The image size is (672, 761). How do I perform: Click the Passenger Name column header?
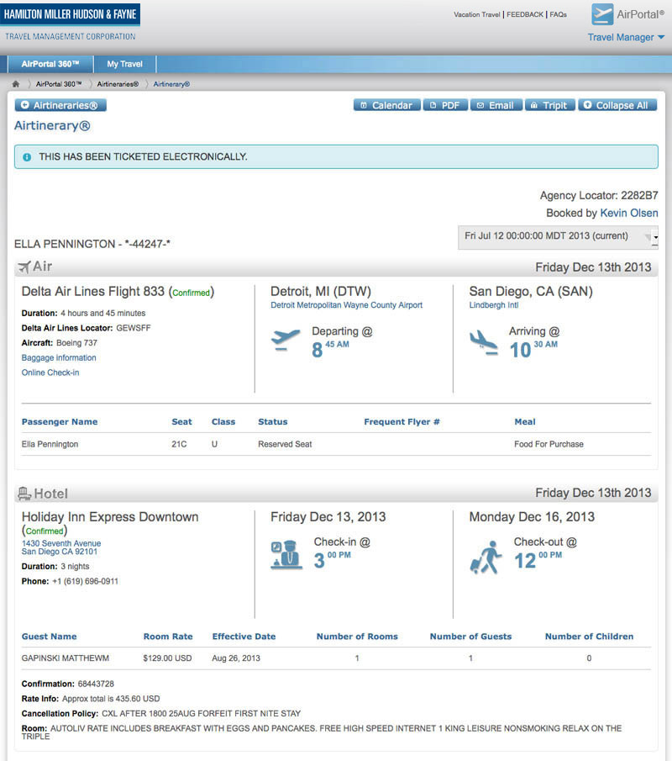point(60,422)
